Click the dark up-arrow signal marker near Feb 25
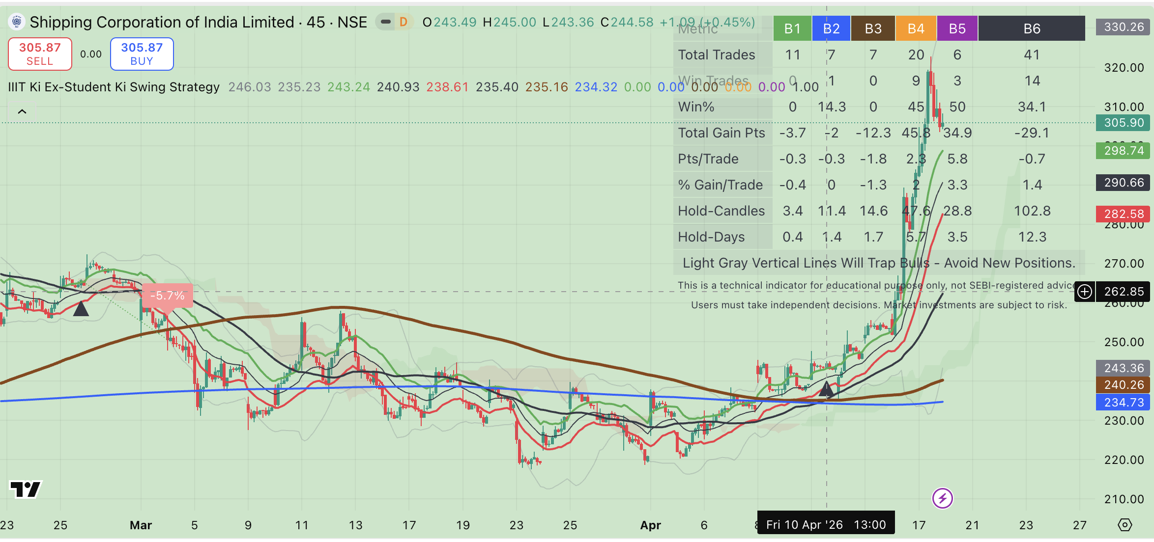Screen dimensions: 1154x542 tap(81, 308)
